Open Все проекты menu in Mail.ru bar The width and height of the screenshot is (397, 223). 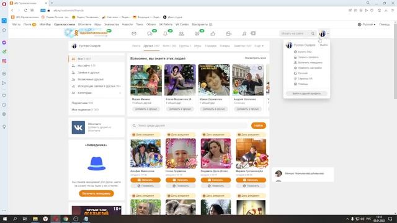tap(202, 25)
